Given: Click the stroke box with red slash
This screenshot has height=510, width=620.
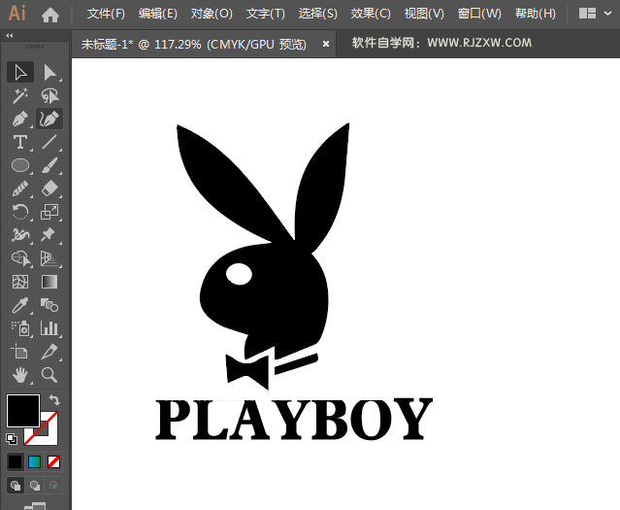Looking at the screenshot, I should [49, 435].
